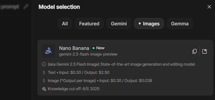Click the dollar icon beside Text pricing
Image resolution: width=215 pixels, height=100 pixels.
coord(44,72)
